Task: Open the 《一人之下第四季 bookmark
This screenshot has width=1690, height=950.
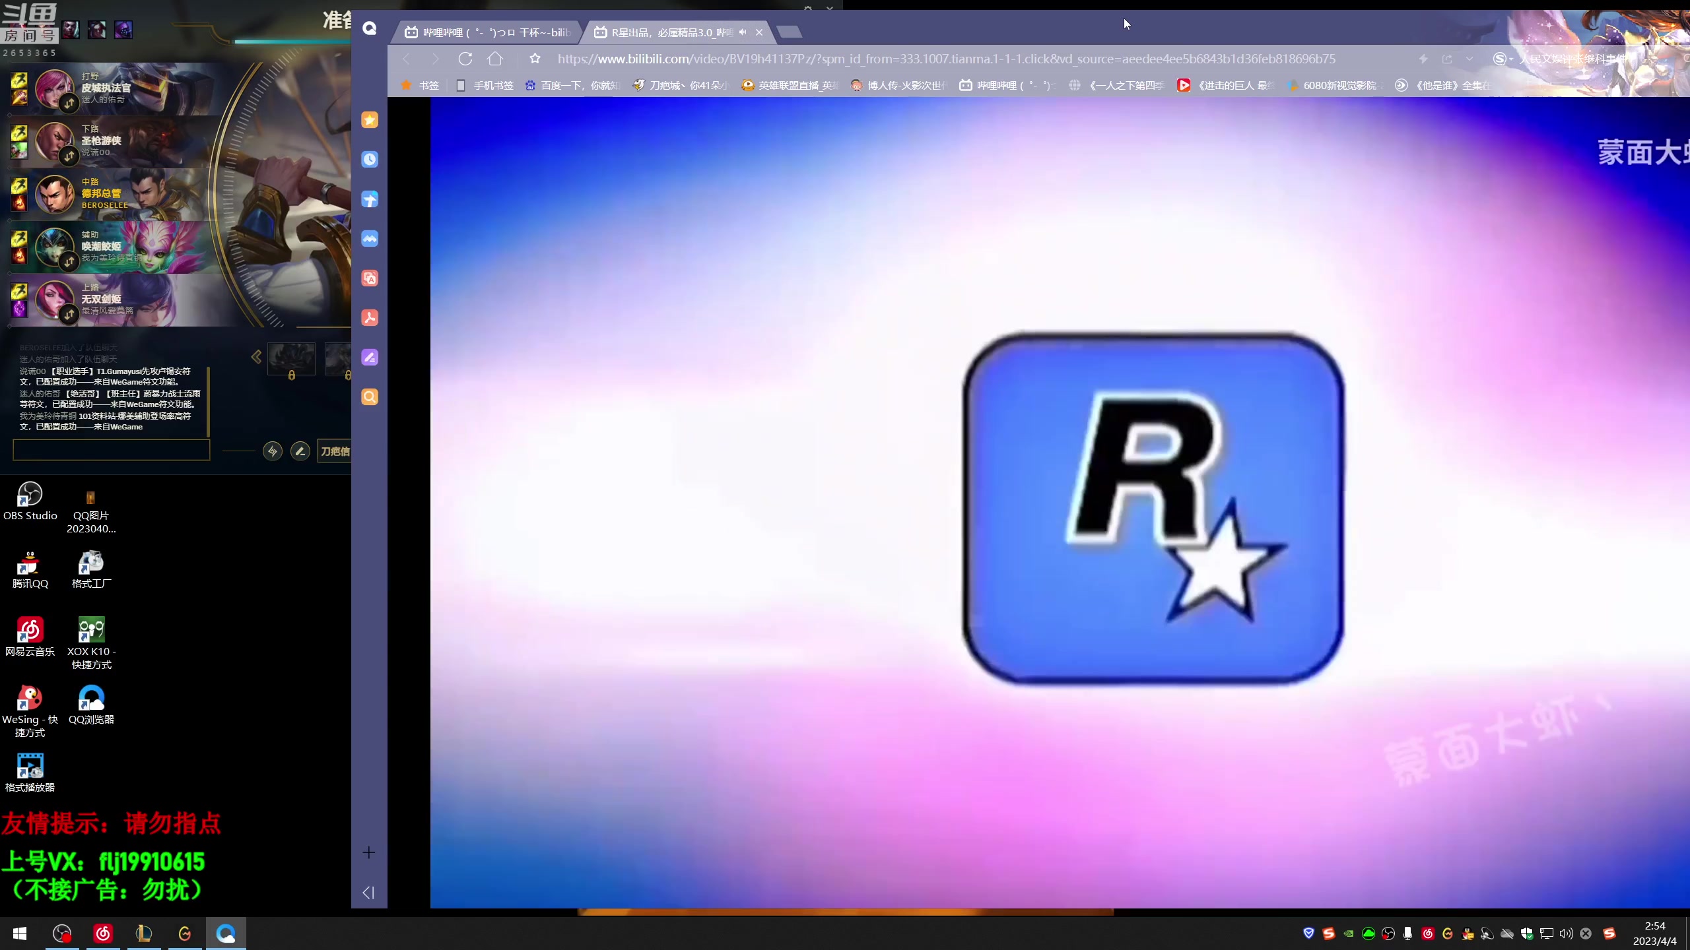Action: [1117, 85]
